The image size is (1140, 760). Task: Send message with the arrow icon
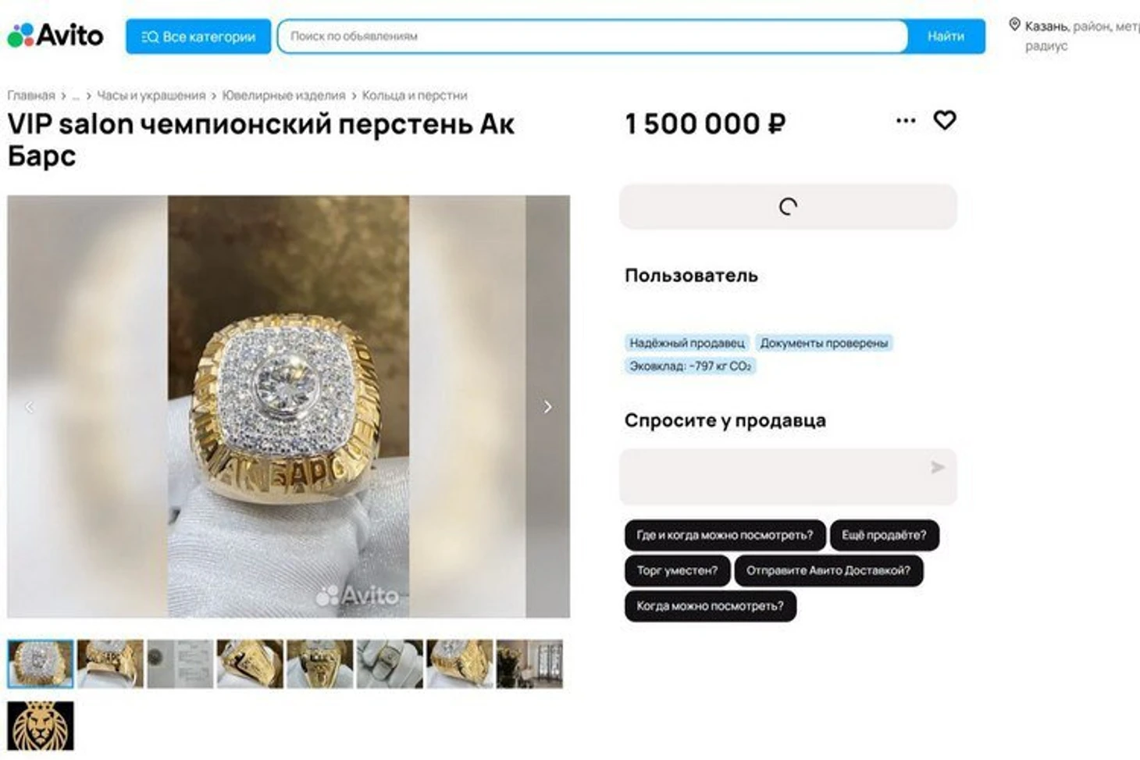coord(938,467)
